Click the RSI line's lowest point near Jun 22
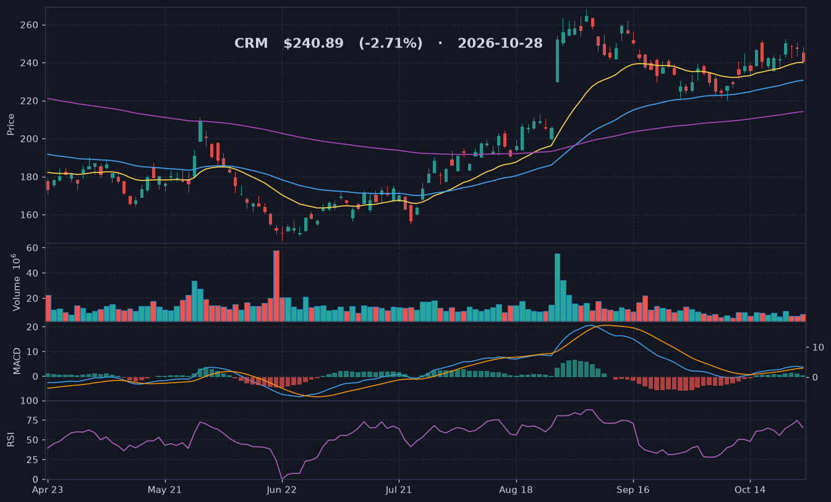Image resolution: width=831 pixels, height=502 pixels. (x=282, y=479)
